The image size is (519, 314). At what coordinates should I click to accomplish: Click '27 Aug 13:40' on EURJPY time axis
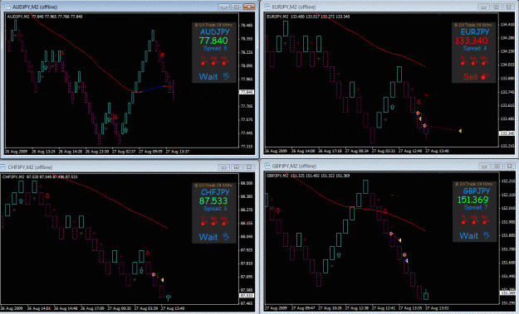pyautogui.click(x=437, y=151)
